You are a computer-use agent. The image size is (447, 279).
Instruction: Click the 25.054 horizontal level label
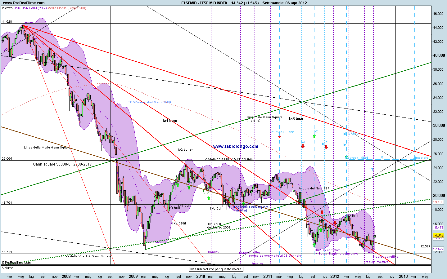pos(7,158)
